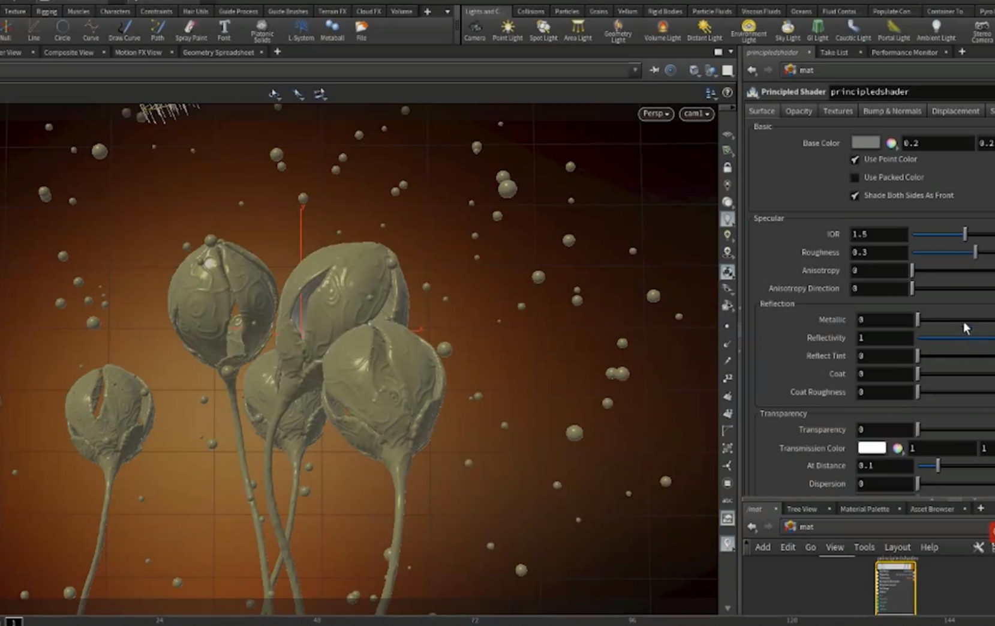Open the cam1 camera dropdown

coord(696,113)
